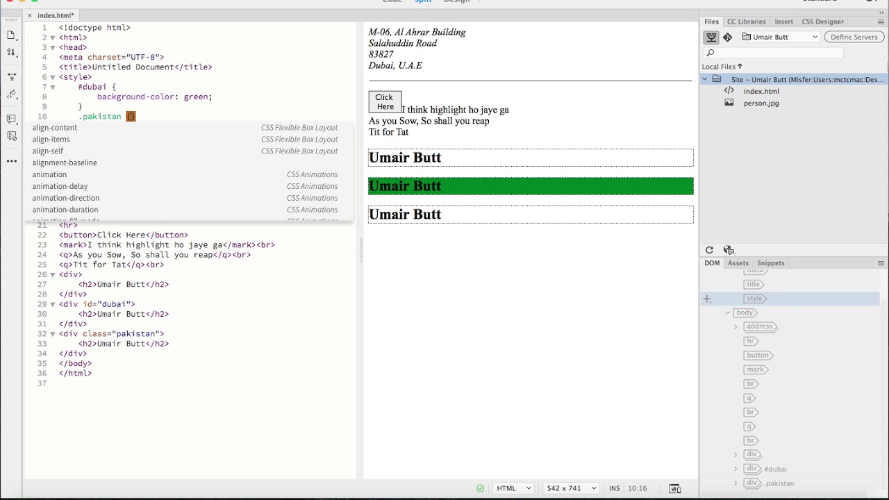
Task: Click the Preview in browser/device icon
Action: [674, 489]
